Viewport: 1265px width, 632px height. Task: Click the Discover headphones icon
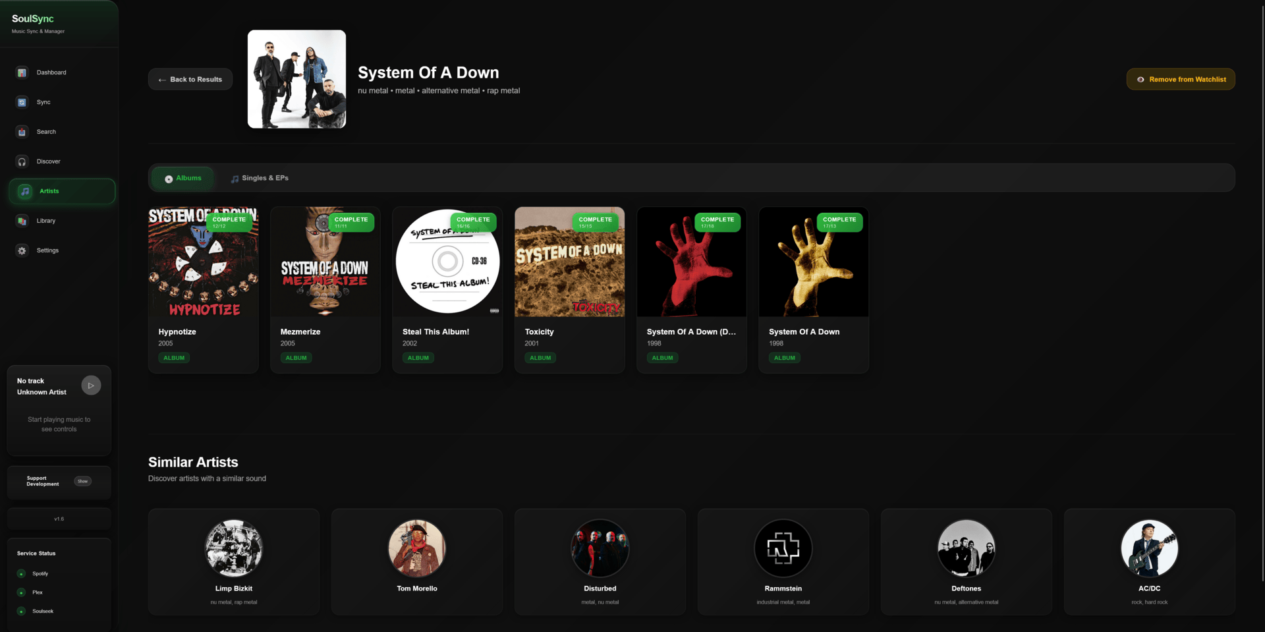(x=22, y=161)
